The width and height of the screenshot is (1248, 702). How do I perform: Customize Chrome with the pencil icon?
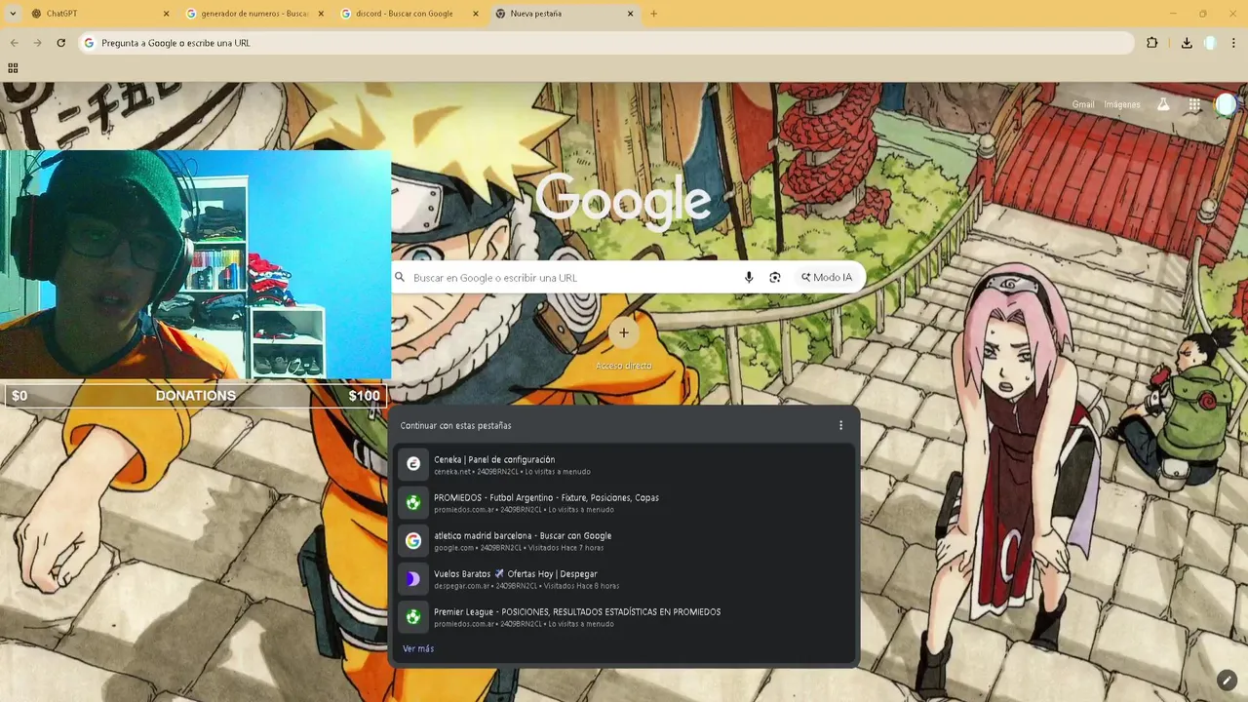1227,680
